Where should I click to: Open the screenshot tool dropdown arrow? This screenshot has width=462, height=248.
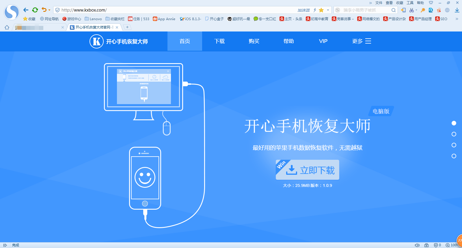[416, 10]
